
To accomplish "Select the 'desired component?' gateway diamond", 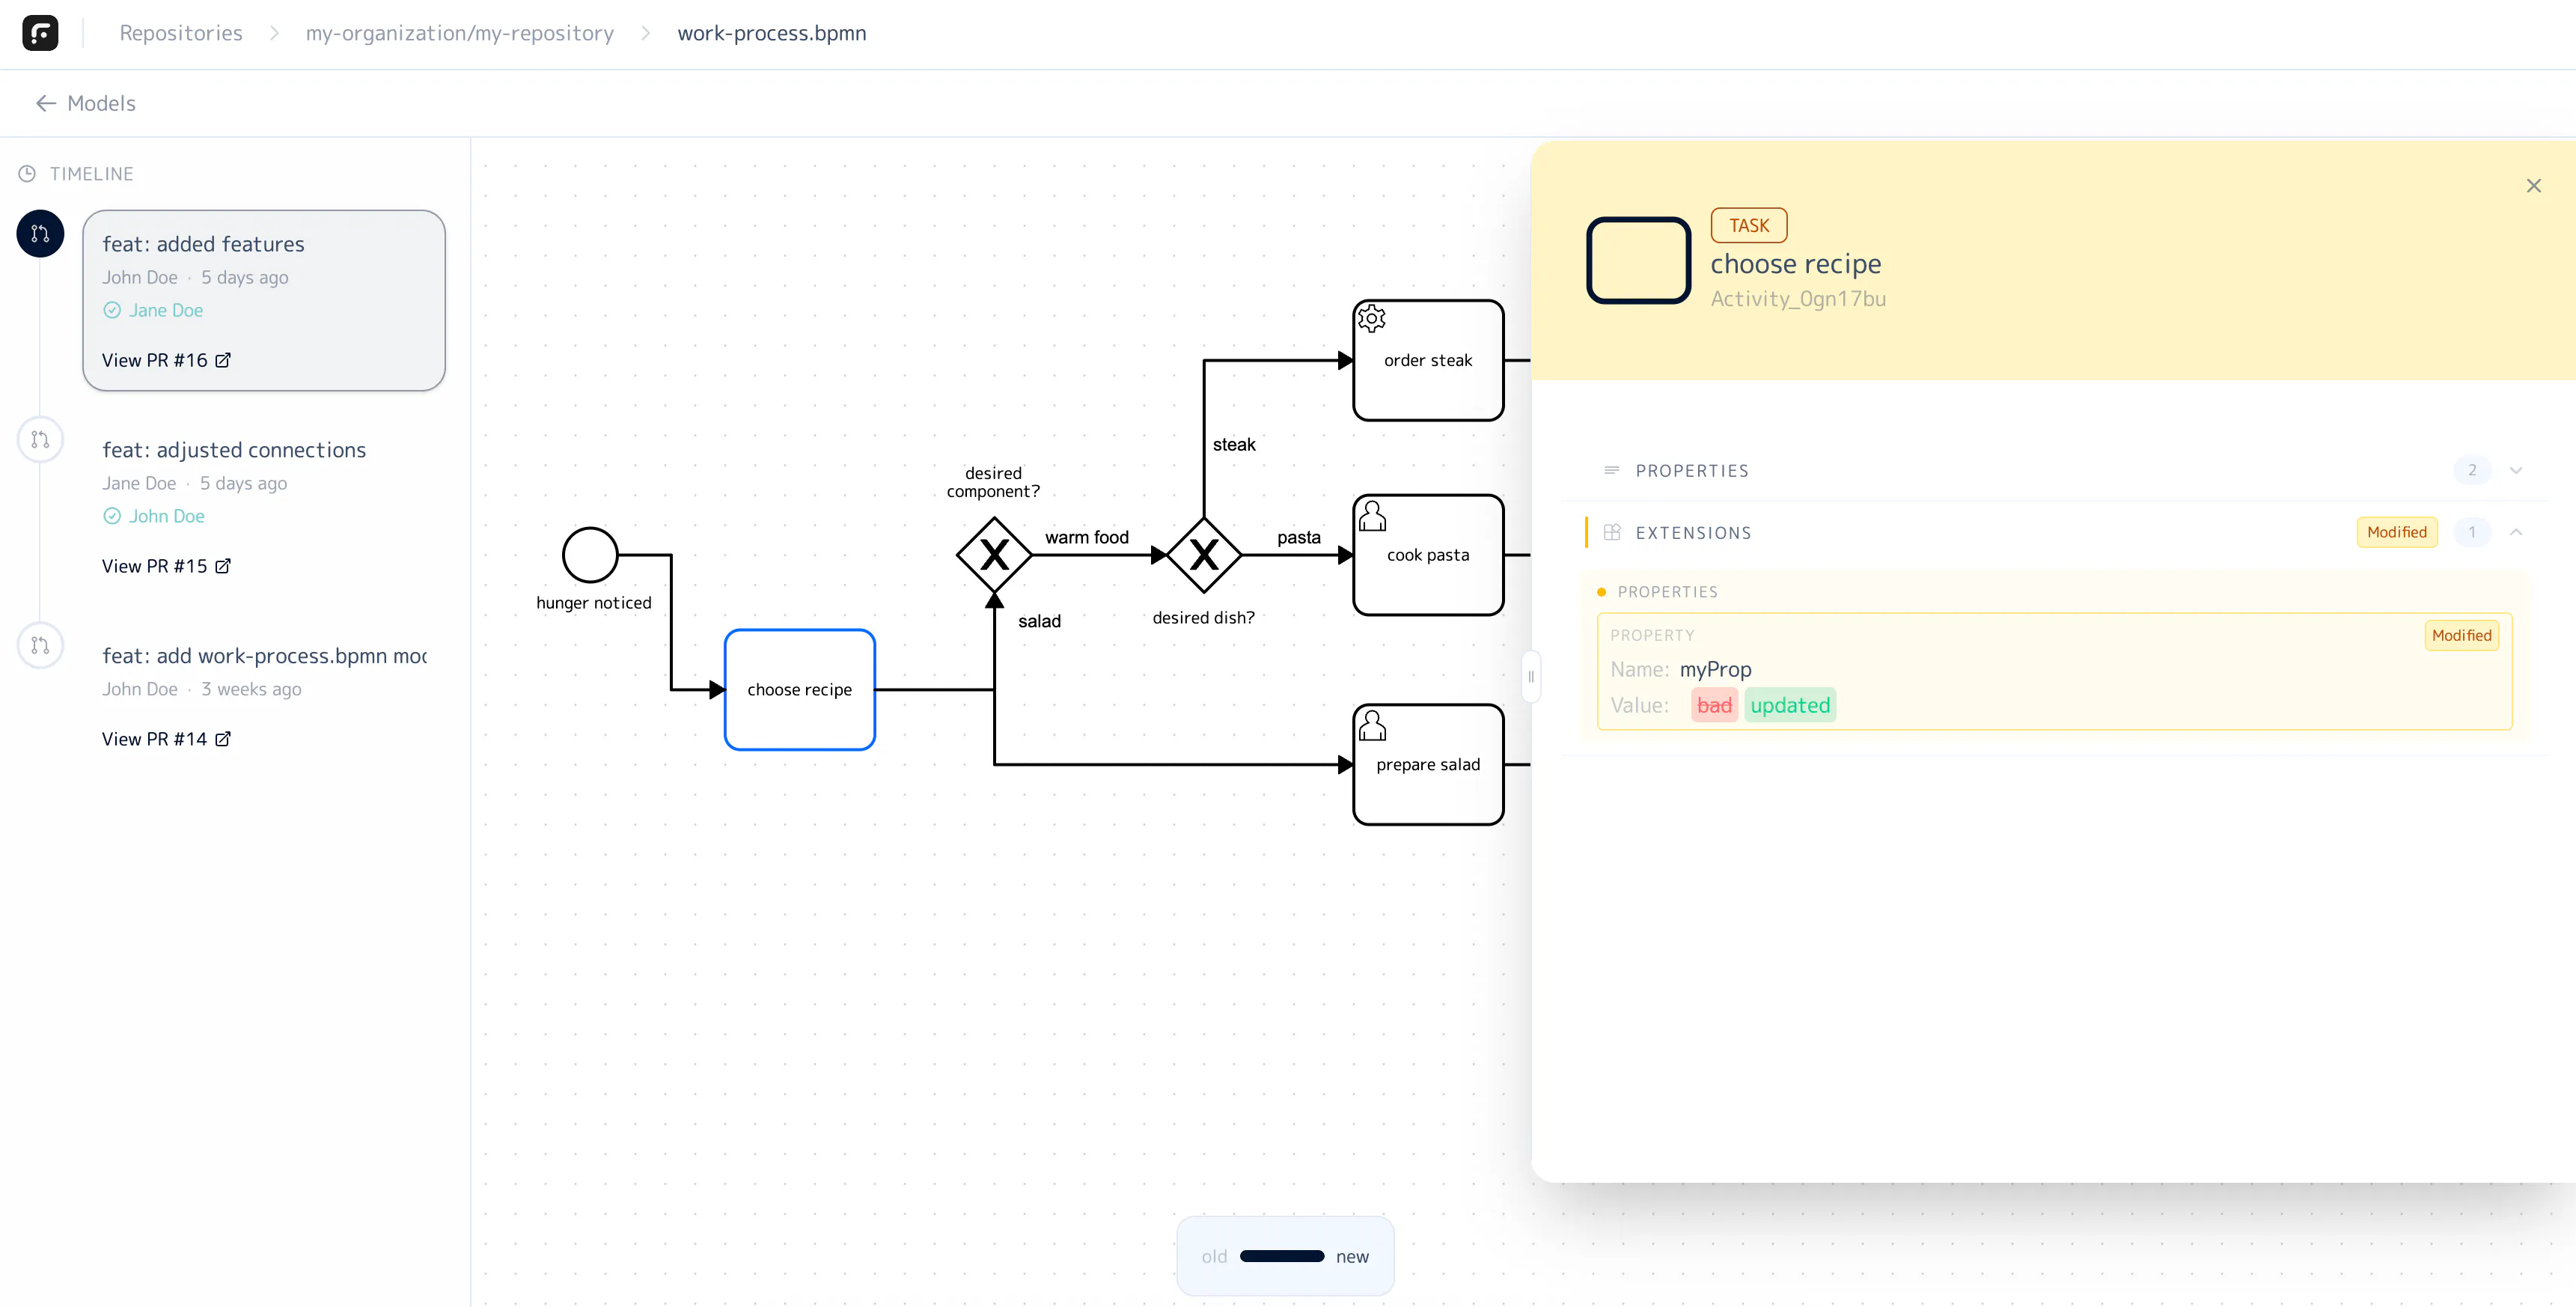I will point(994,555).
